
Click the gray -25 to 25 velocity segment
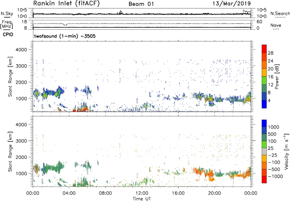click(x=264, y=151)
